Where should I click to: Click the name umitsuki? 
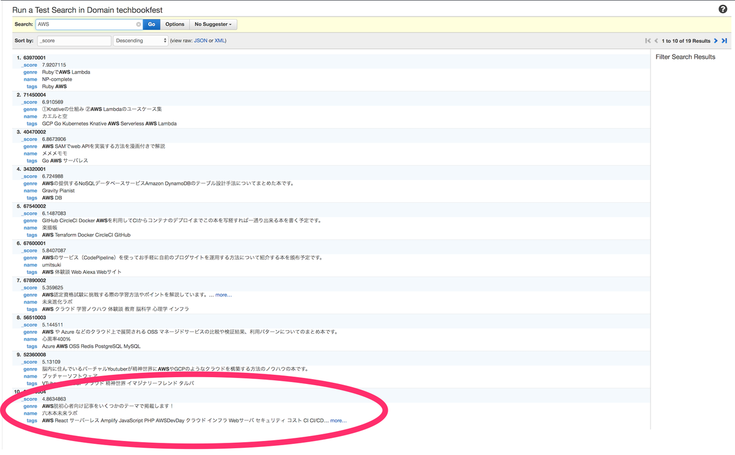click(53, 265)
